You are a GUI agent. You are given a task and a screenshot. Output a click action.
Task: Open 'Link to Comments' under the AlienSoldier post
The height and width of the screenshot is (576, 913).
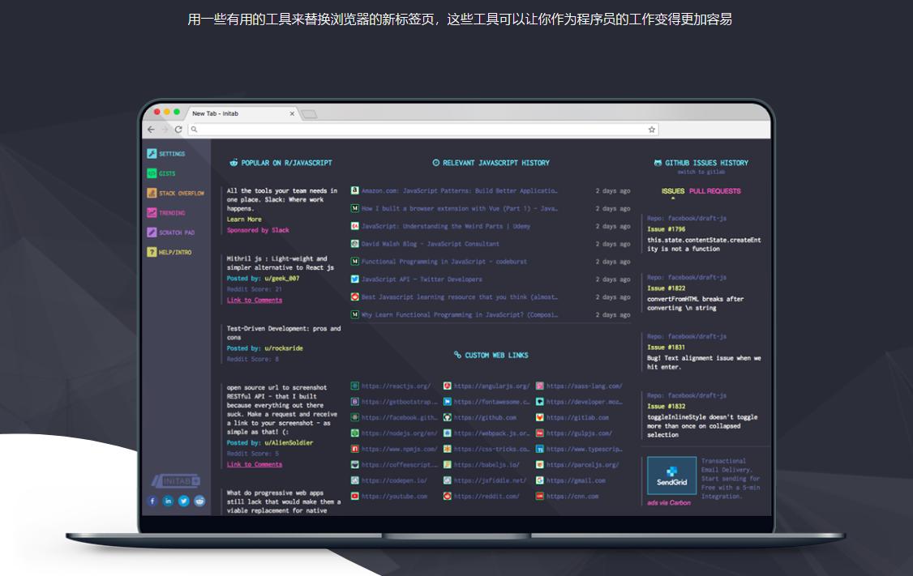point(255,464)
